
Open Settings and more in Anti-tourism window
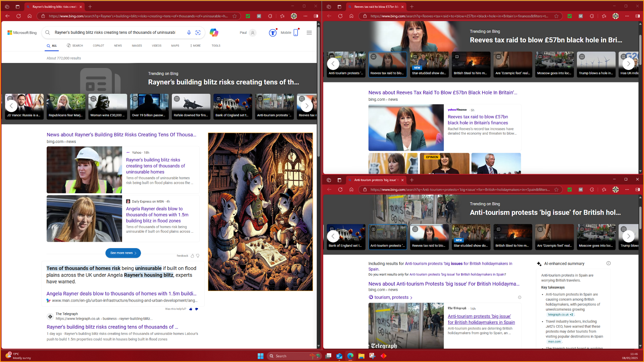click(x=627, y=190)
